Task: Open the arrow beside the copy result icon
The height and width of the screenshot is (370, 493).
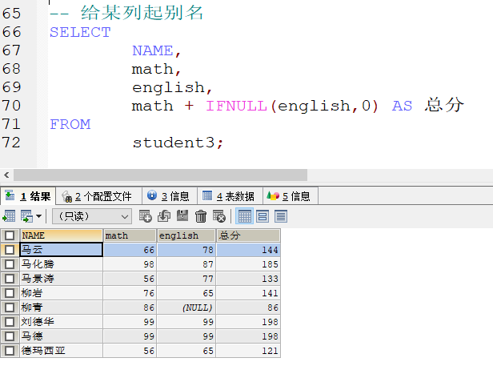Action: tap(39, 216)
